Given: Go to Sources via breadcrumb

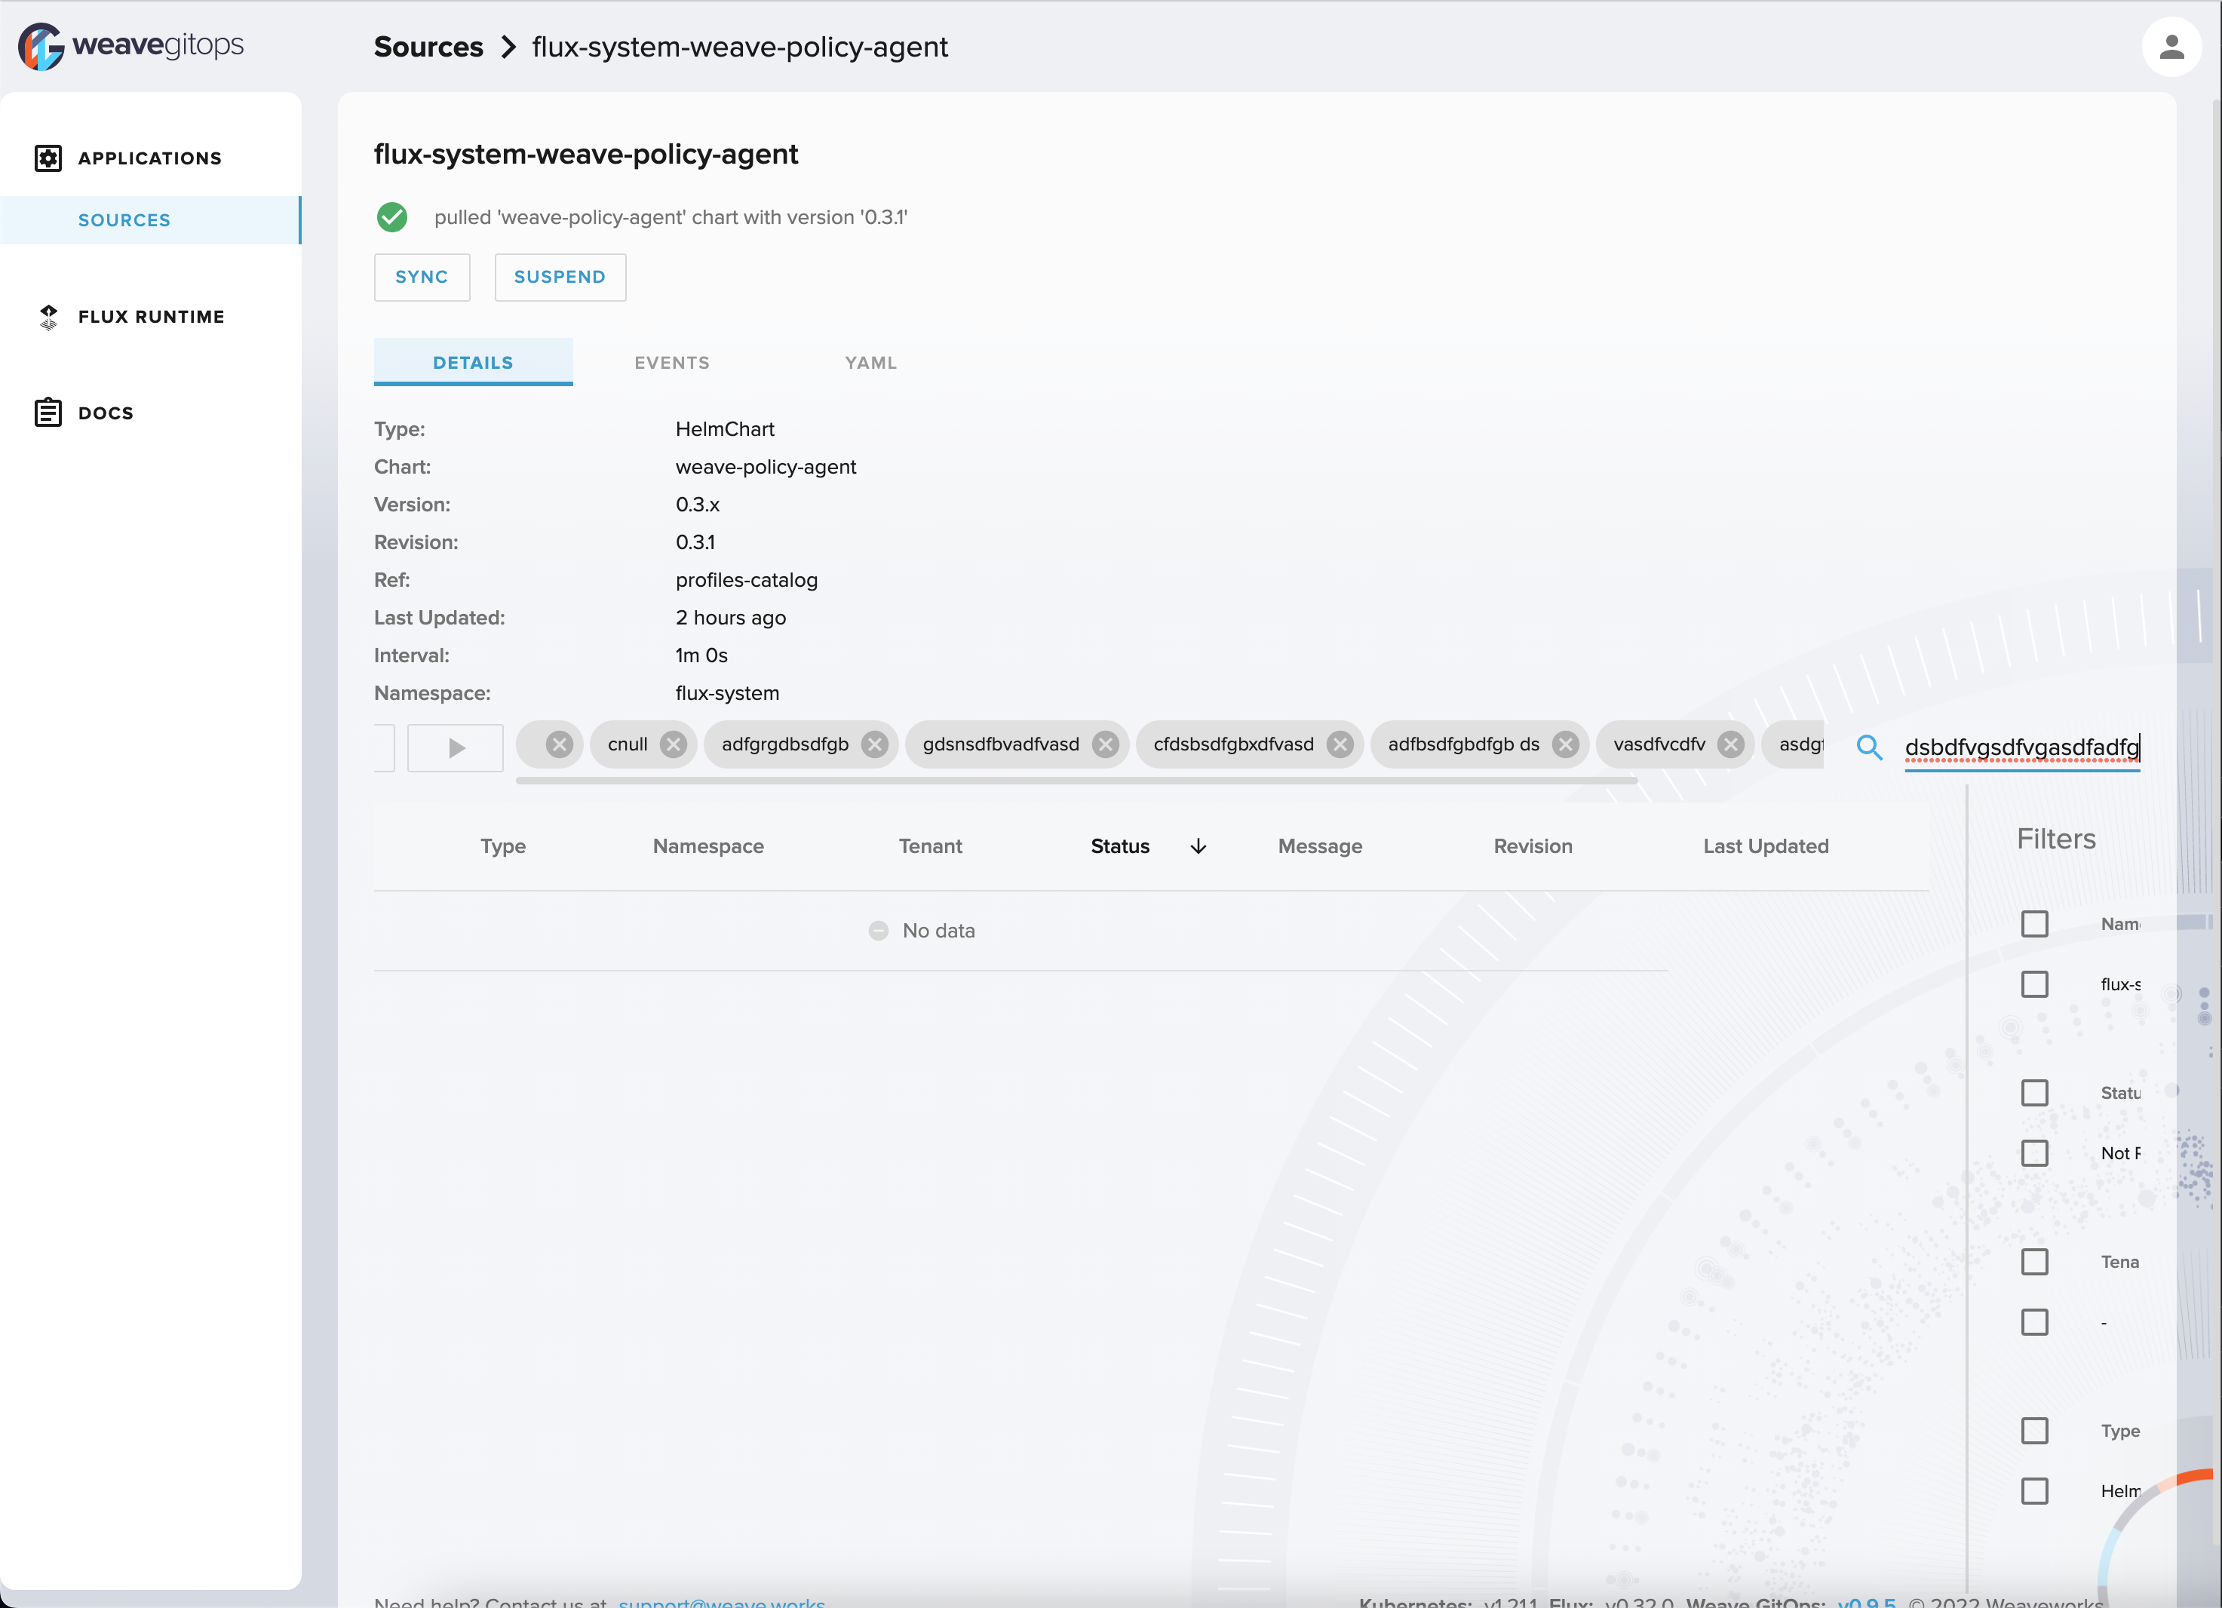Looking at the screenshot, I should pyautogui.click(x=429, y=47).
